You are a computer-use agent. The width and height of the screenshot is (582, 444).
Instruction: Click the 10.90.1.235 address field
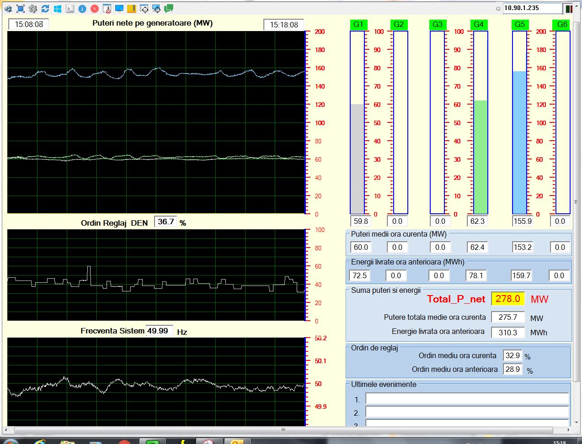tap(532, 8)
